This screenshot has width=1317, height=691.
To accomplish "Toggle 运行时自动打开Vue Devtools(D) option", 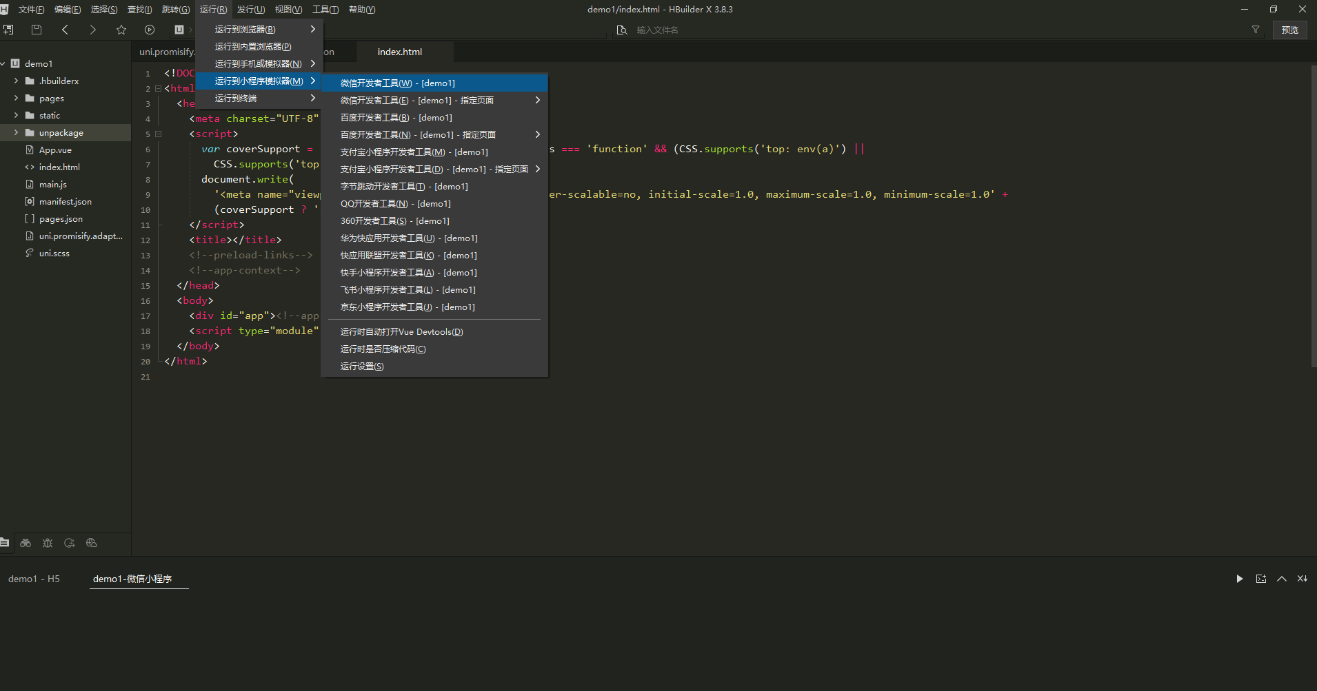I will (x=434, y=331).
